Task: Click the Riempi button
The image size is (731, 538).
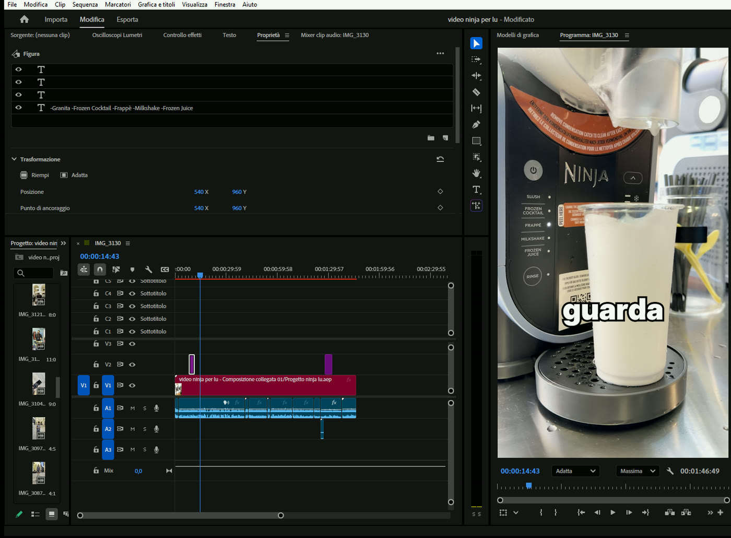Action: click(x=34, y=175)
